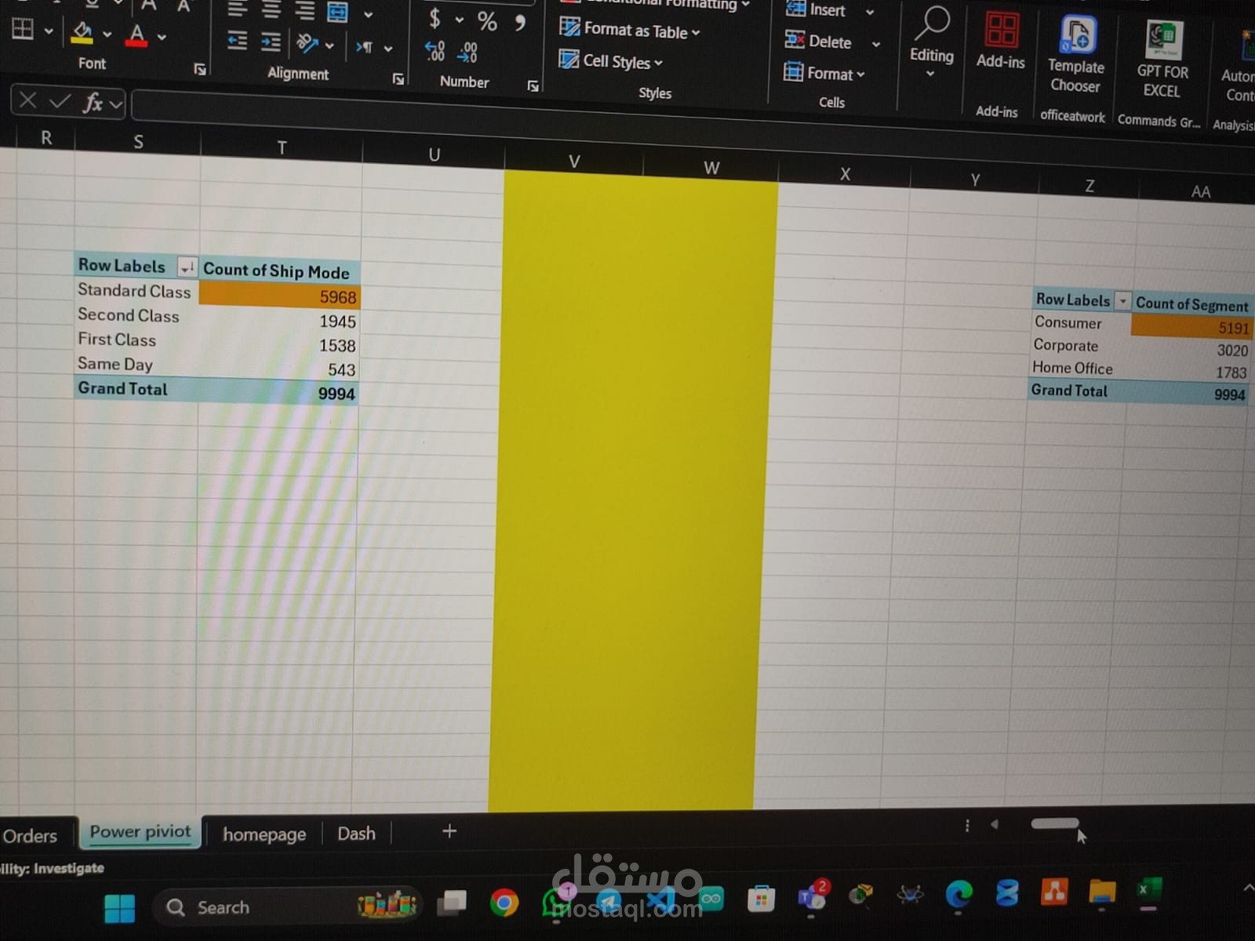Open the Ship Mode Row Labels filter
This screenshot has width=1255, height=941.
(187, 268)
